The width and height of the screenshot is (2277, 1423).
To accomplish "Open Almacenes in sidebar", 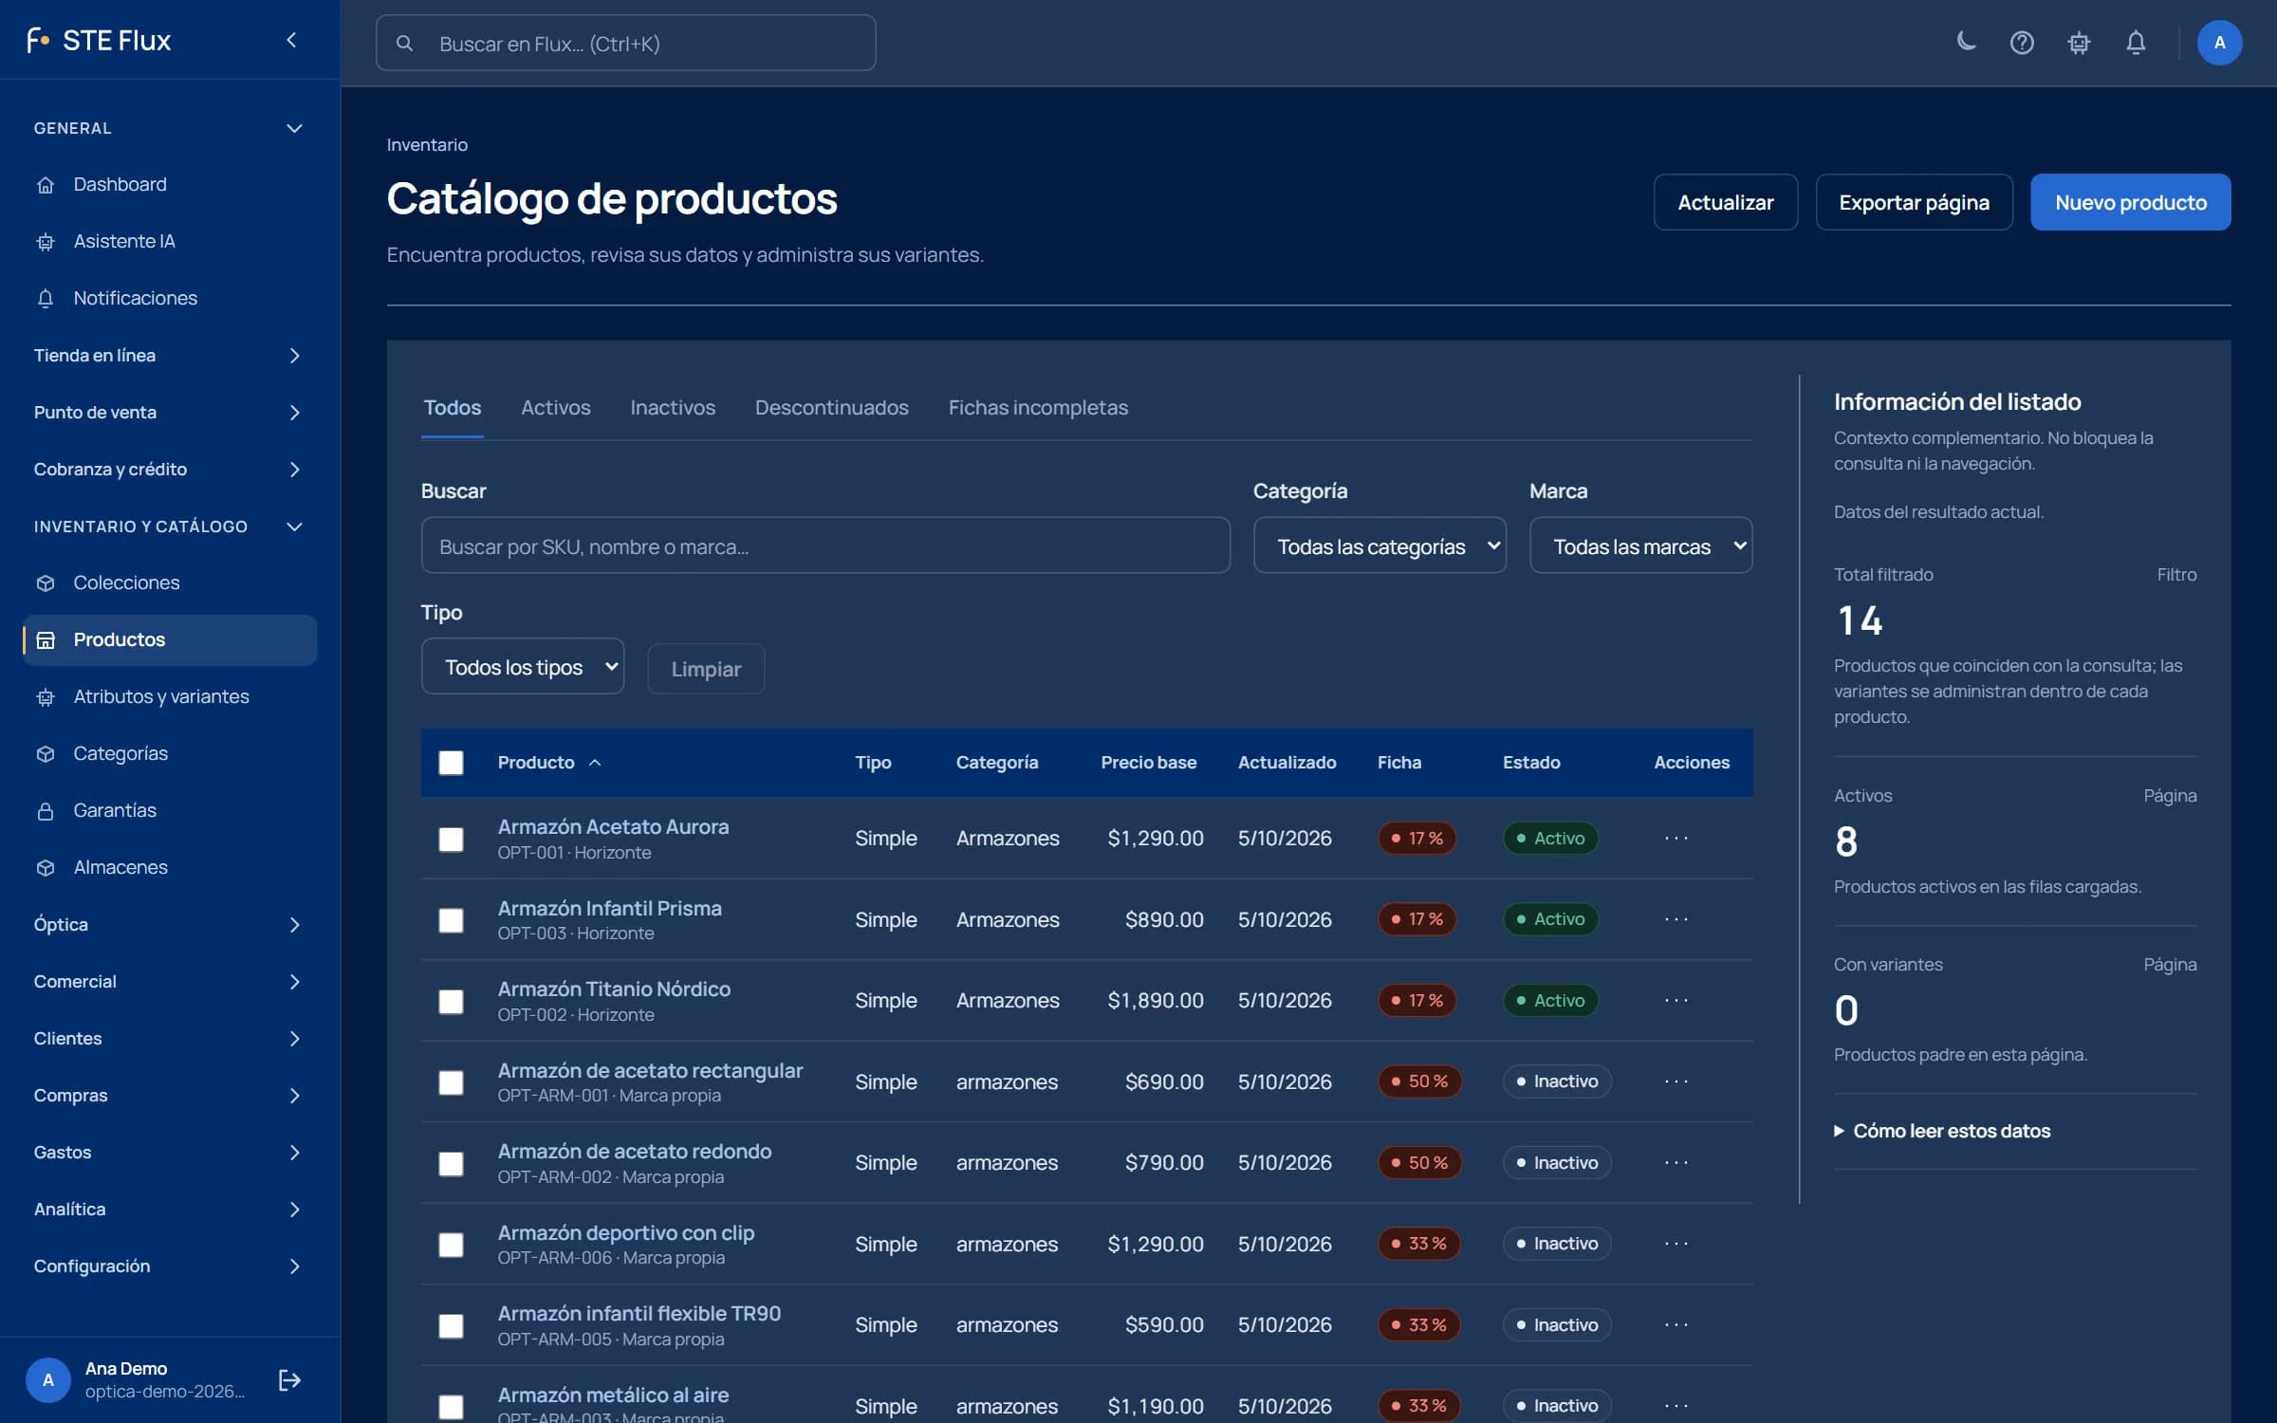I will coord(170,867).
